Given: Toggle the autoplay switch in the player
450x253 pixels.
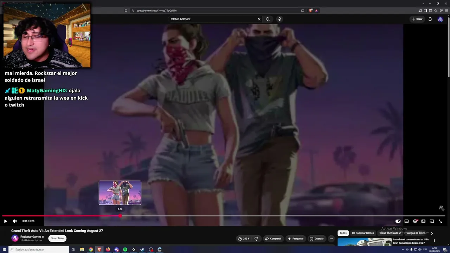Looking at the screenshot, I should coord(398,221).
